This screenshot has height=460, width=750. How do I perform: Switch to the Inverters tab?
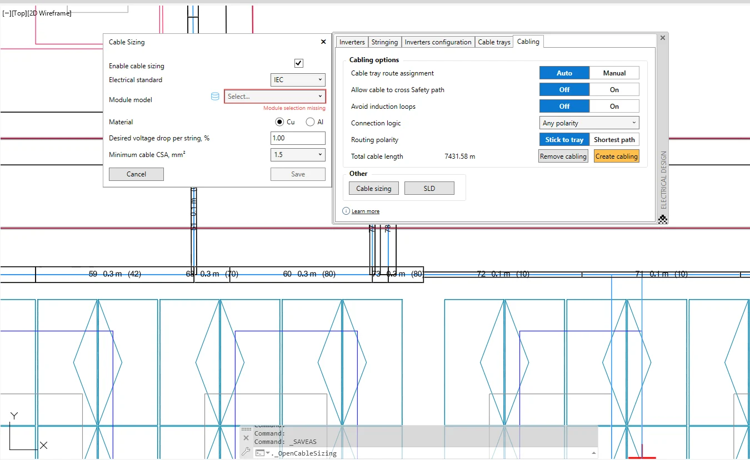pyautogui.click(x=352, y=42)
